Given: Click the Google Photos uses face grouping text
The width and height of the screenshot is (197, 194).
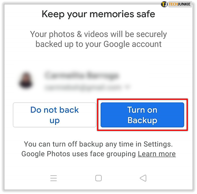Looking at the screenshot, I should [x=79, y=154].
